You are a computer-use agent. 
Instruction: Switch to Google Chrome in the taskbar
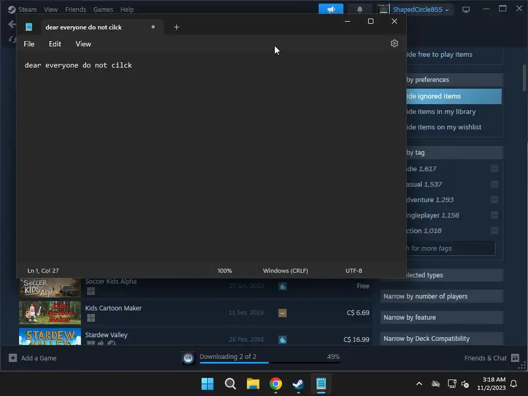point(275,384)
